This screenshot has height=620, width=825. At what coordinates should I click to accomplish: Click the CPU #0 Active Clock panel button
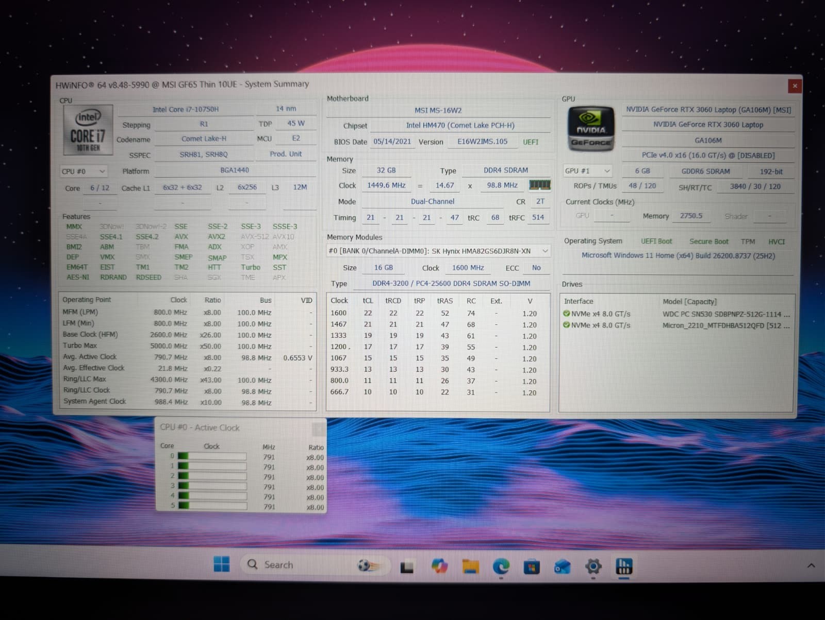[319, 428]
